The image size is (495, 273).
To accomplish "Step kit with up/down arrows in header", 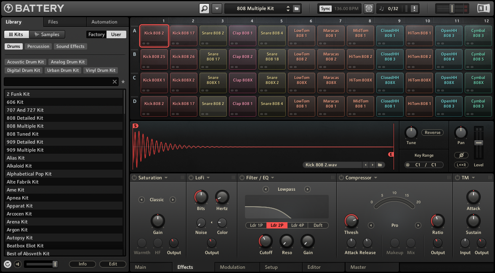I will [288, 8].
